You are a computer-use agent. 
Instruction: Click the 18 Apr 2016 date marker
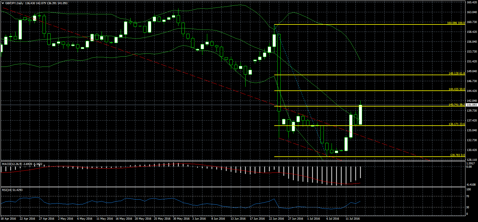coord(8,219)
